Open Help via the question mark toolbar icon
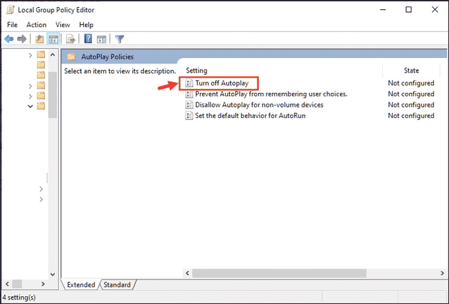 (88, 39)
